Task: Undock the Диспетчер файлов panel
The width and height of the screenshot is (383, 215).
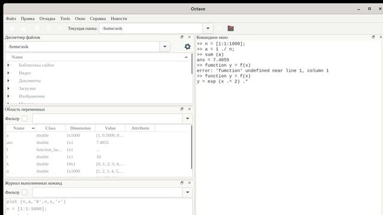Action: [x=182, y=37]
